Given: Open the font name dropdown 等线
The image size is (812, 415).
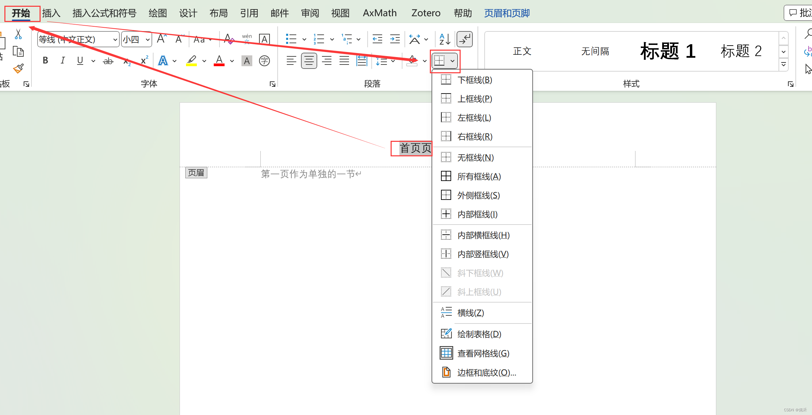Looking at the screenshot, I should pyautogui.click(x=115, y=40).
